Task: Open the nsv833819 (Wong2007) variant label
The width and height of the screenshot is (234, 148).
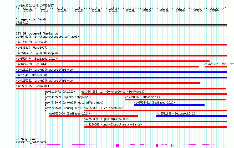Action: (32, 48)
